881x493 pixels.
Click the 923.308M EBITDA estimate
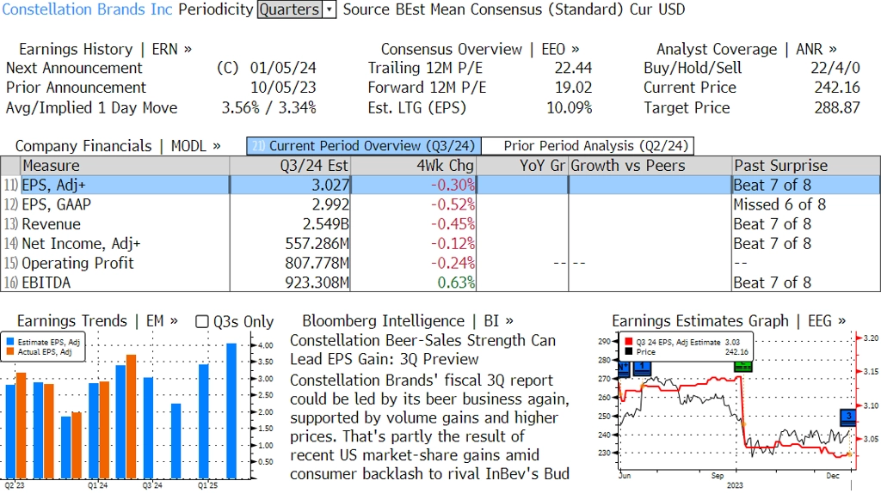click(317, 283)
